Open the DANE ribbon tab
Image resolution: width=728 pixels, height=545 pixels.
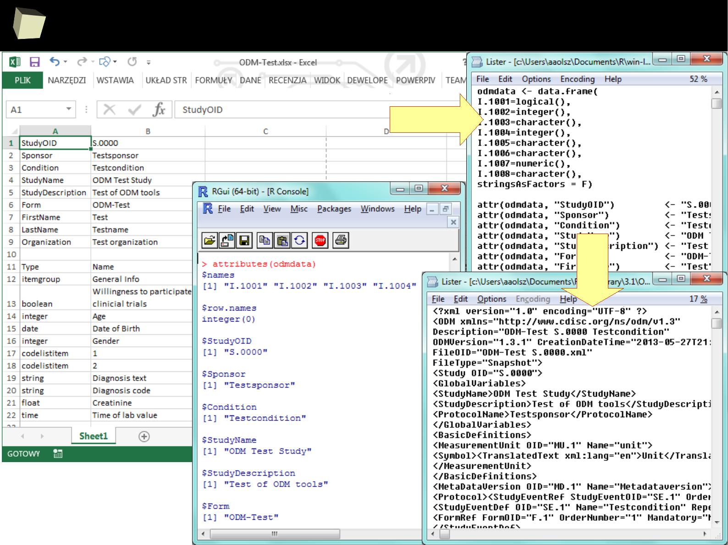pyautogui.click(x=250, y=80)
